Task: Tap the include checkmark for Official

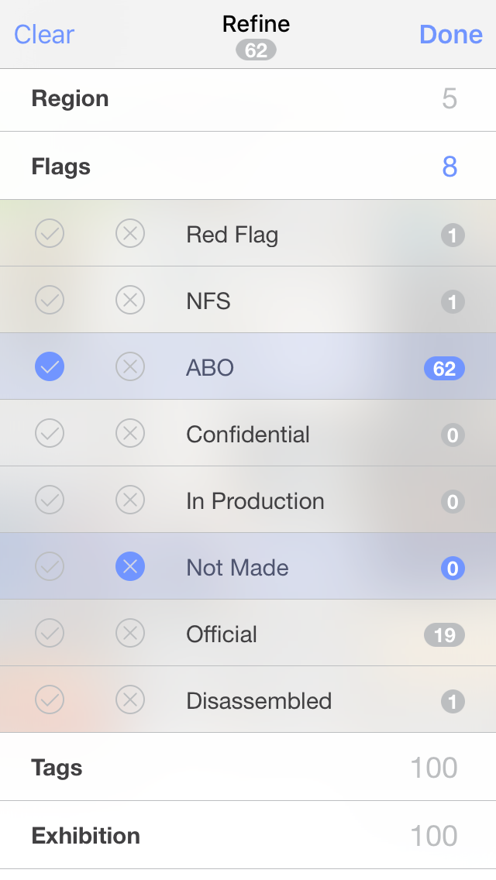Action: point(50,634)
